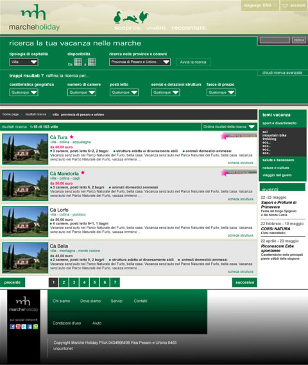
Task: Click the search text field beside CERCA
Action: (275, 40)
